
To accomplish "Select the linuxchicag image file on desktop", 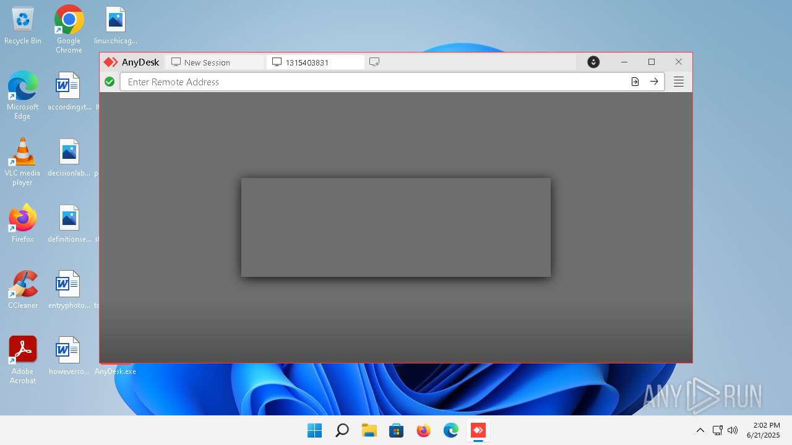I will tap(116, 26).
